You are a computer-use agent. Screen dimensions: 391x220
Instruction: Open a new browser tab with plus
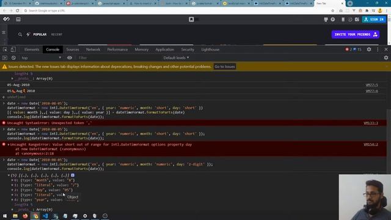point(350,3)
